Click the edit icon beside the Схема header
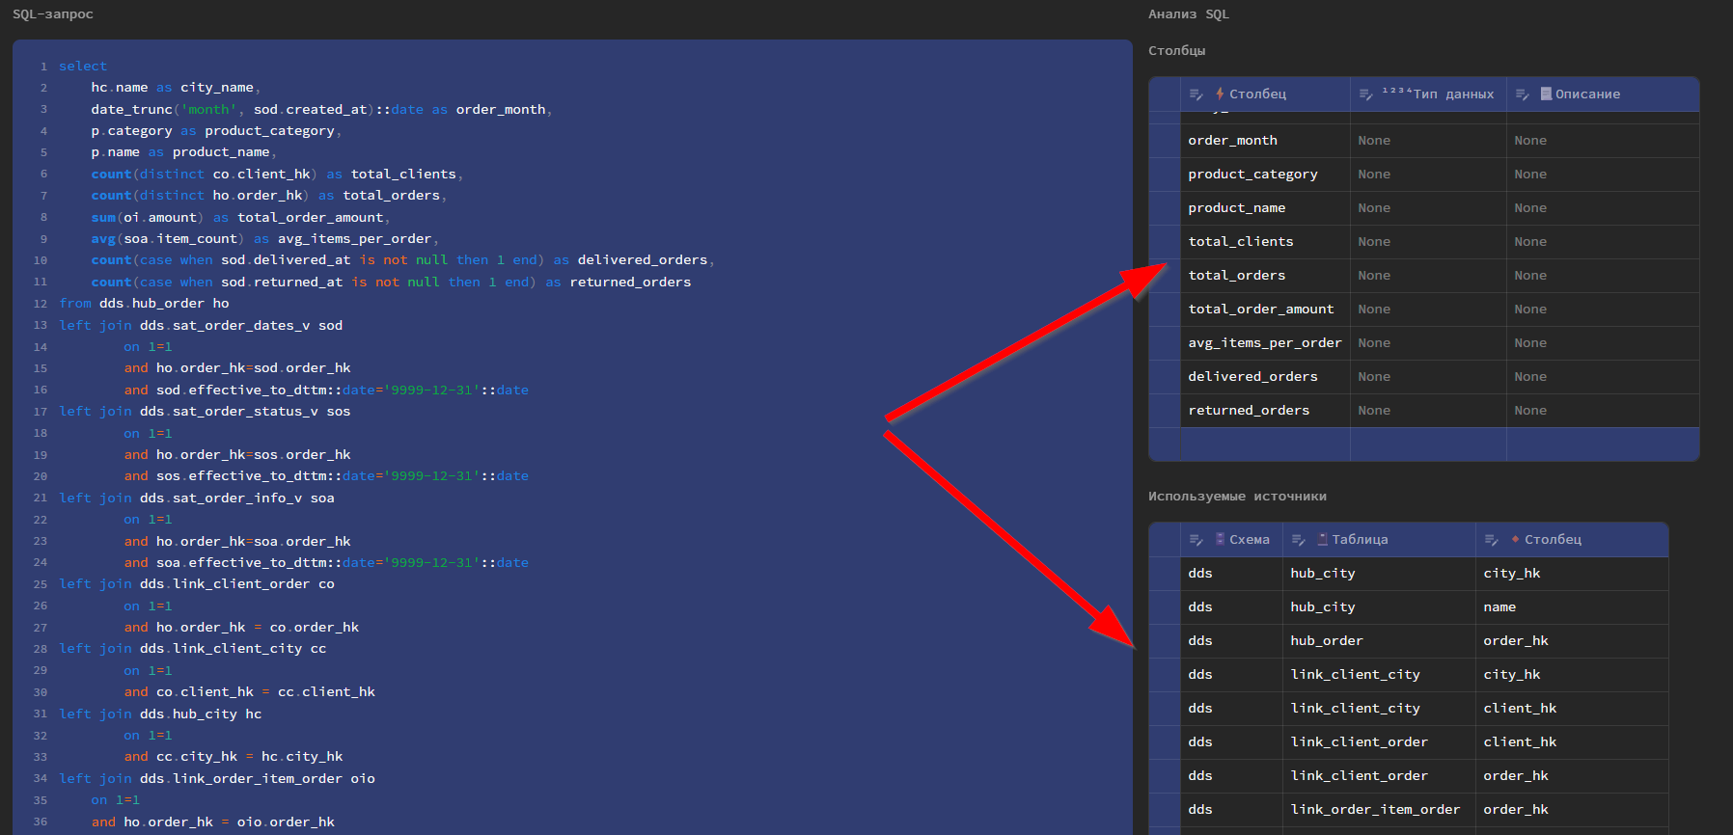This screenshot has width=1733, height=835. 1197,540
